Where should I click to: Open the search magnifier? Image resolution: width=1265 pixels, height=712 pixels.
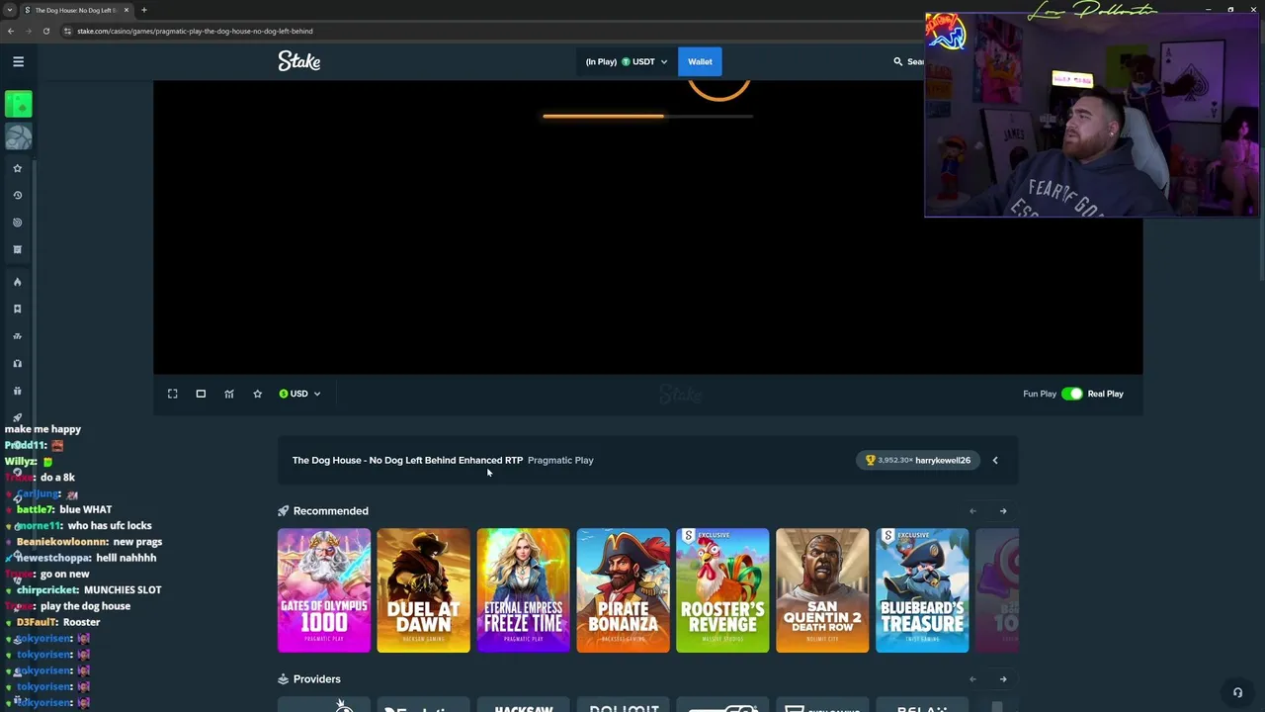[x=897, y=61]
